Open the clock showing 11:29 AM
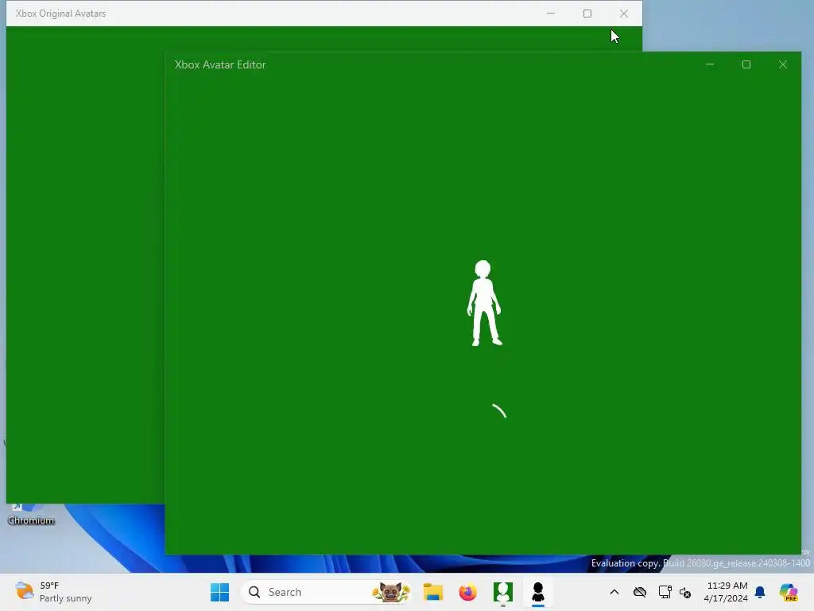Viewport: 814px width, 611px height. pyautogui.click(x=727, y=592)
